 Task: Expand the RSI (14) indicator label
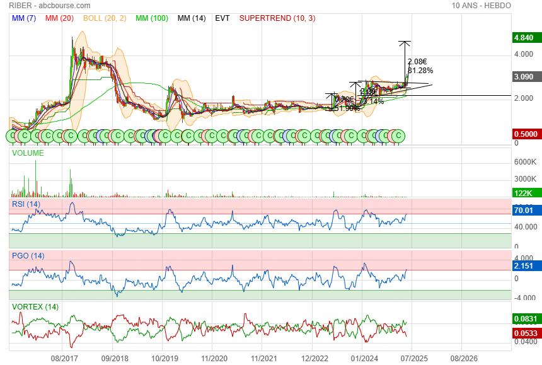(x=26, y=204)
